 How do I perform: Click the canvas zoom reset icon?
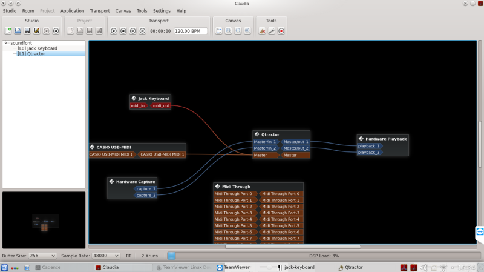(x=247, y=31)
